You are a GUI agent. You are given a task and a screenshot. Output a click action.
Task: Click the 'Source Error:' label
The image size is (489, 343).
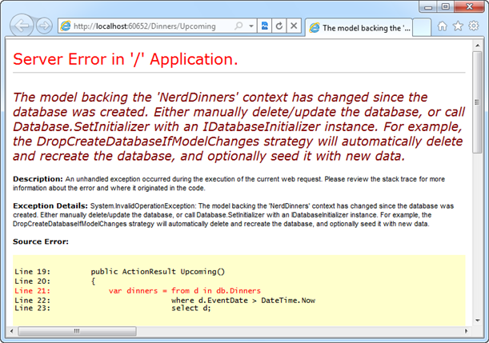(41, 241)
